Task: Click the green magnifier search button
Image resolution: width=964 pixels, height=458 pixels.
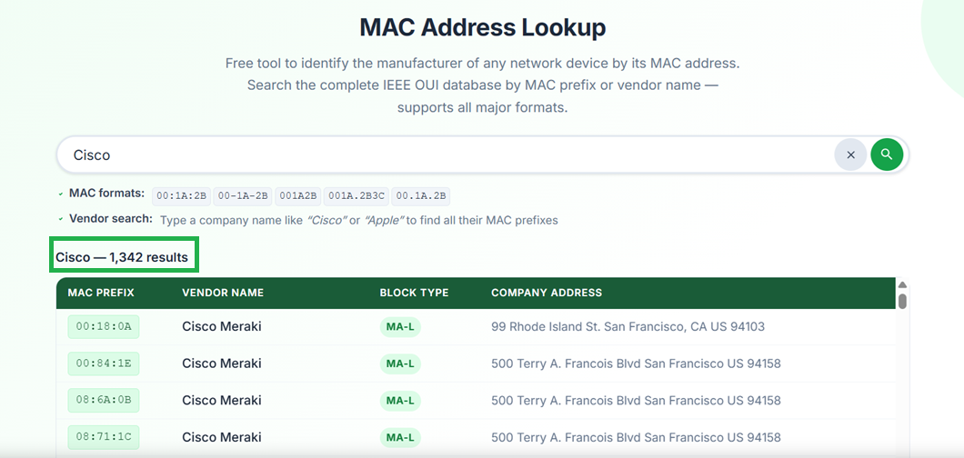Action: (x=887, y=154)
